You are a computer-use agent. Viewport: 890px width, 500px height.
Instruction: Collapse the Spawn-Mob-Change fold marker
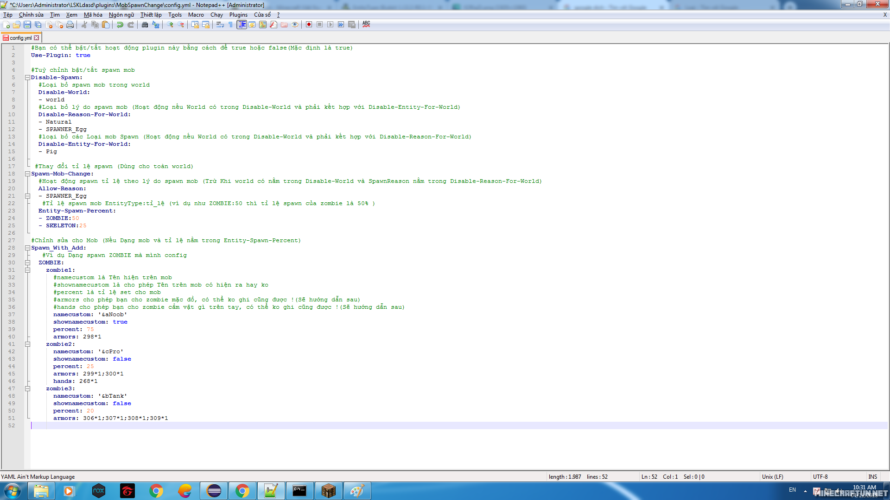pos(27,174)
